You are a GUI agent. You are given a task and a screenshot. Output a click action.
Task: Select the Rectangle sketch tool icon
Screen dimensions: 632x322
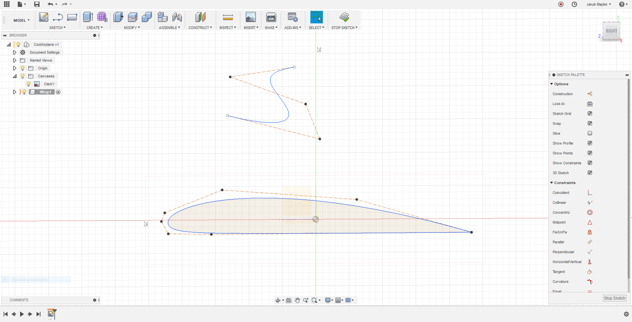point(72,17)
